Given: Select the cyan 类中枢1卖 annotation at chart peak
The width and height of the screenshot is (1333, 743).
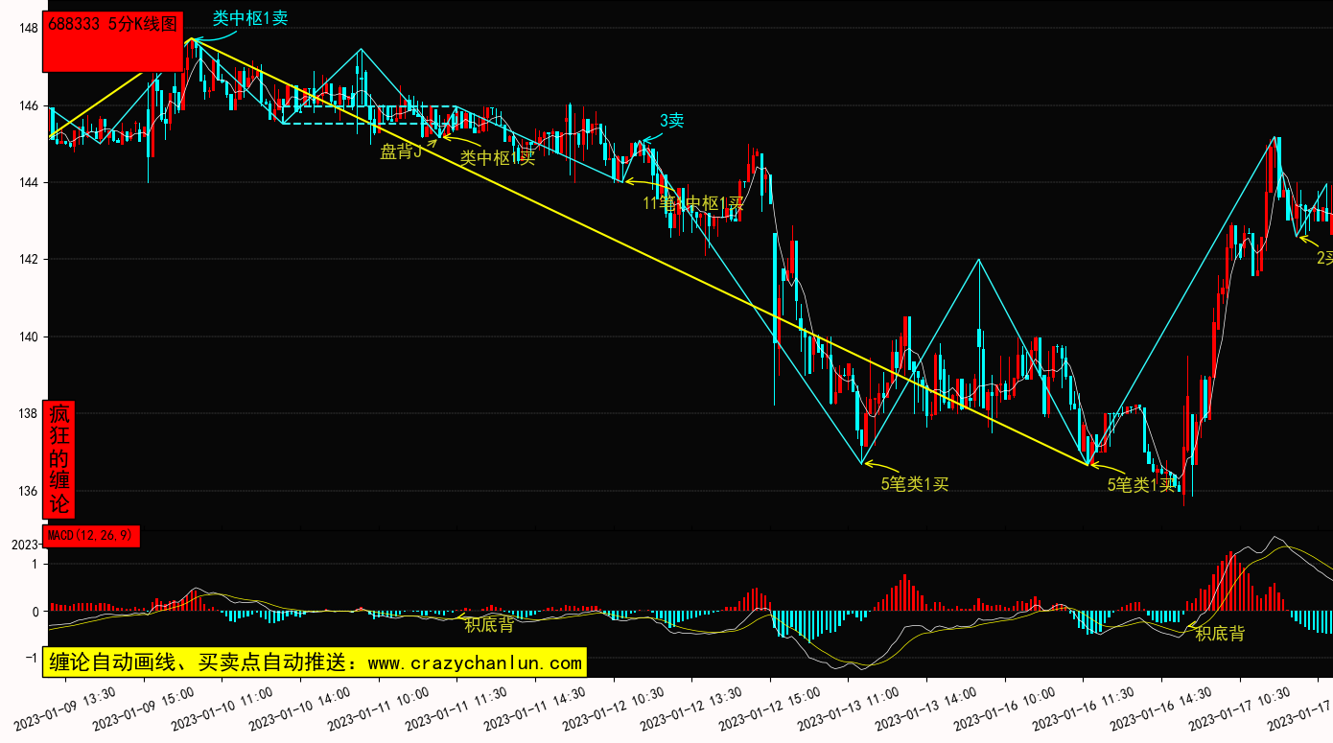Looking at the screenshot, I should [x=249, y=18].
